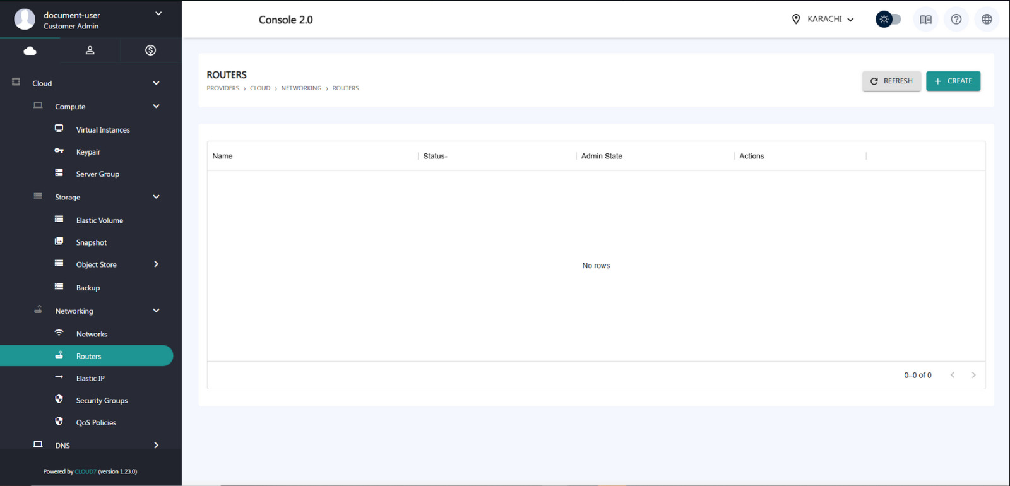Viewport: 1010px width, 486px height.
Task: Click the user avatar picture
Action: click(25, 20)
